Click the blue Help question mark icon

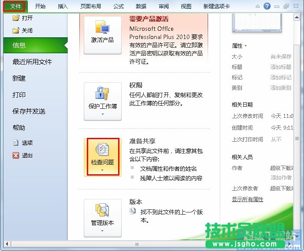267,6
